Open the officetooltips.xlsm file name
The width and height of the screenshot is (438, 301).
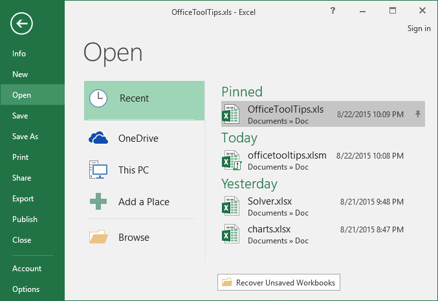tap(287, 155)
